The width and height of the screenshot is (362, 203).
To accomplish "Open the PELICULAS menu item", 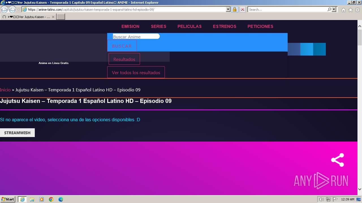I will [x=189, y=27].
